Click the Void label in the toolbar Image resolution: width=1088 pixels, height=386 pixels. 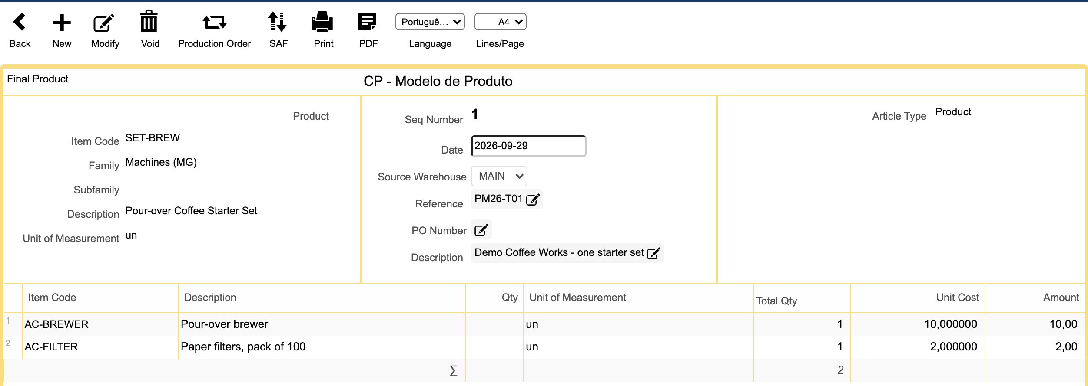(x=150, y=44)
